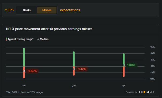The width and height of the screenshot is (162, 98).
Task: Click the 'If EPS' label text
Action: coord(9,10)
